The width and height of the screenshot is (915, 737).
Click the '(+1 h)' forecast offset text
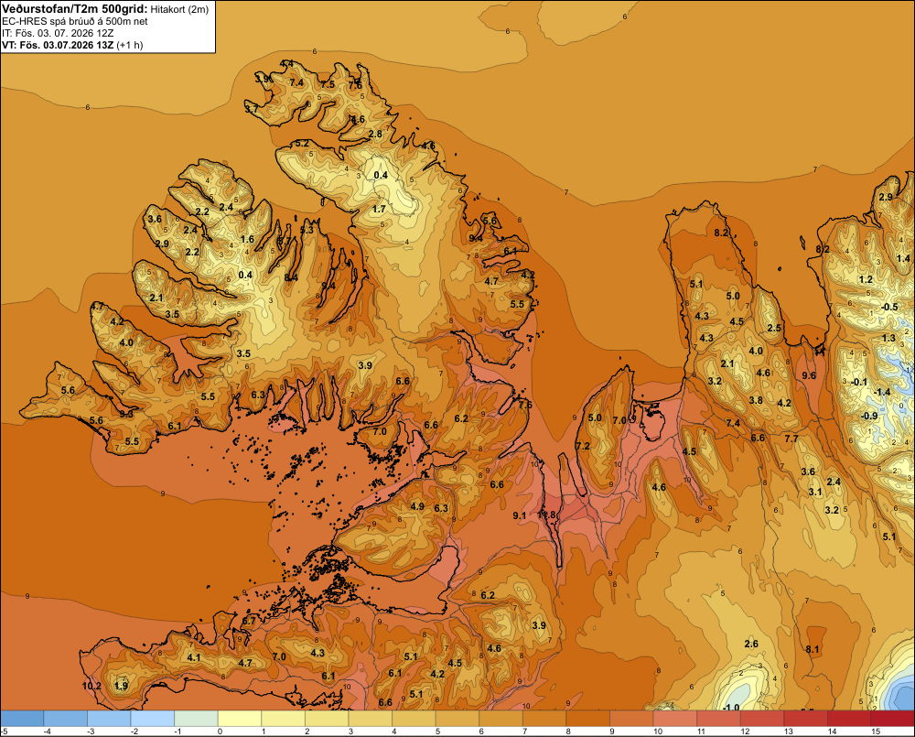(130, 45)
